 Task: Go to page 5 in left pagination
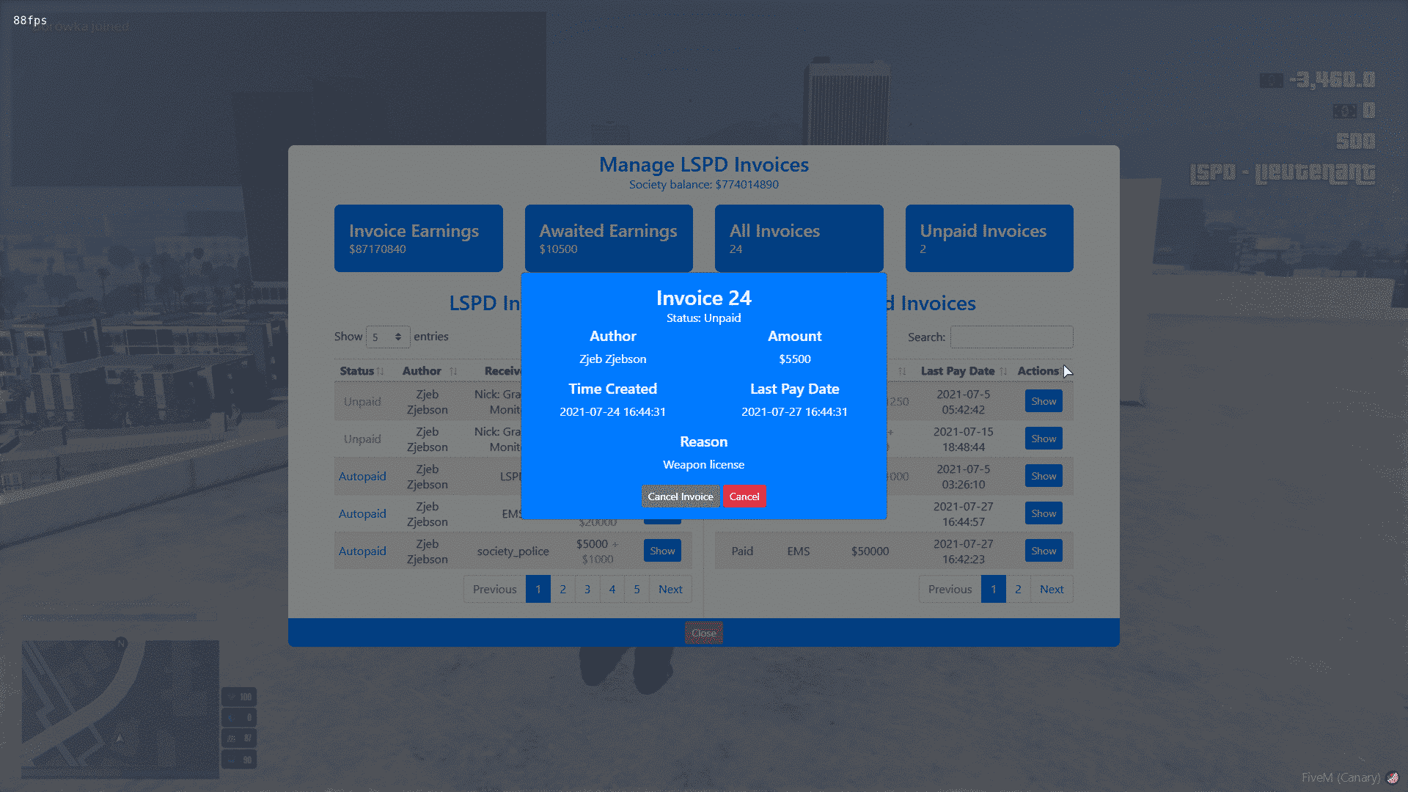pos(637,589)
